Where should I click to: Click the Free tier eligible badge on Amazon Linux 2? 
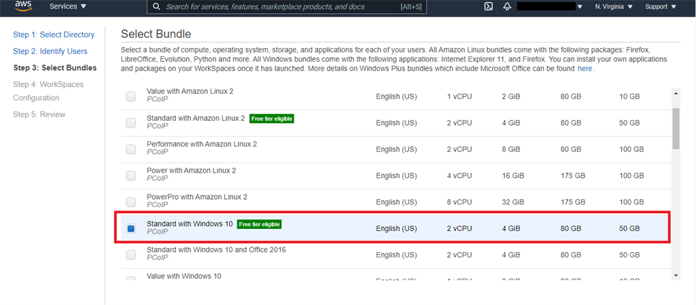point(271,118)
